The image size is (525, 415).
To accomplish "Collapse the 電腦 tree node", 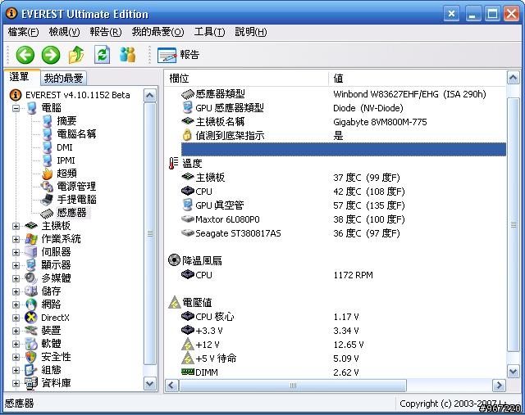I will [16, 108].
